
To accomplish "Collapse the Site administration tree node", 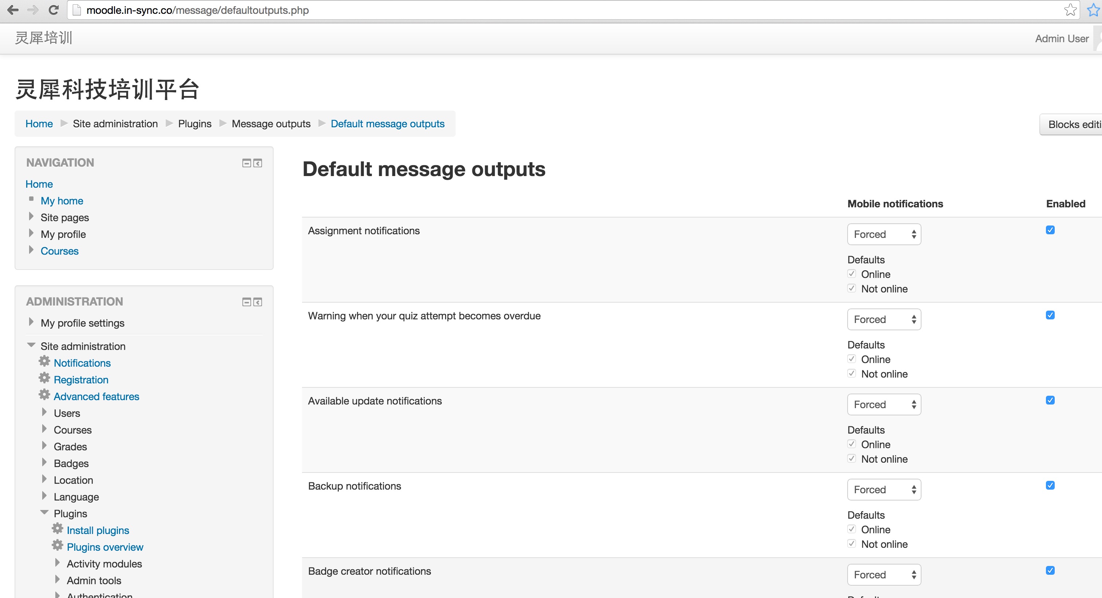I will point(31,345).
